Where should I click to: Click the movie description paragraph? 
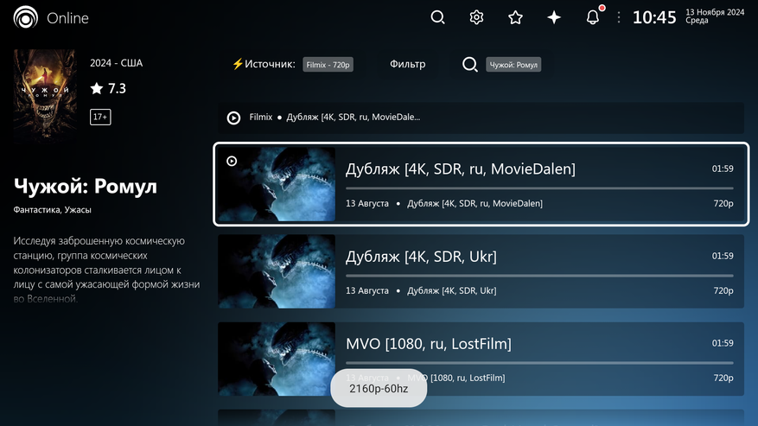pyautogui.click(x=106, y=270)
